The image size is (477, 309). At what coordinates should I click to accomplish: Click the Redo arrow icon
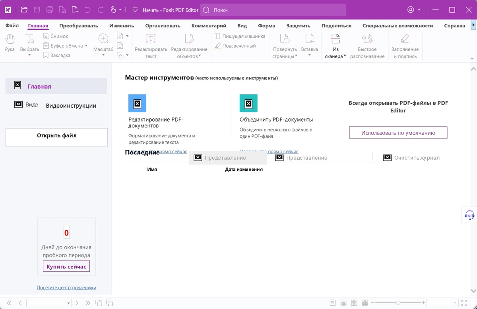pyautogui.click(x=100, y=10)
